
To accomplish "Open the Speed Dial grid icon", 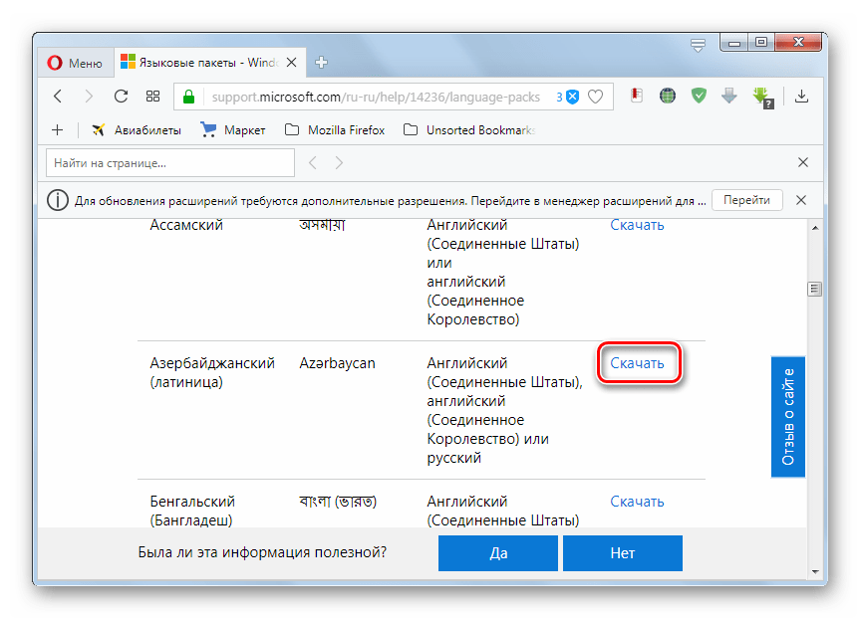I will [152, 97].
